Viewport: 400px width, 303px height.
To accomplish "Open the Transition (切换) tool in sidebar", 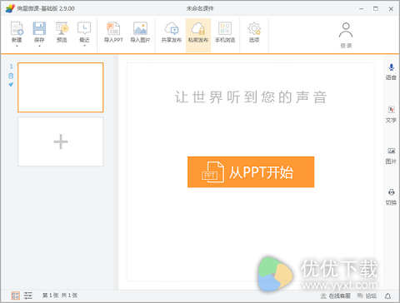I will [391, 197].
